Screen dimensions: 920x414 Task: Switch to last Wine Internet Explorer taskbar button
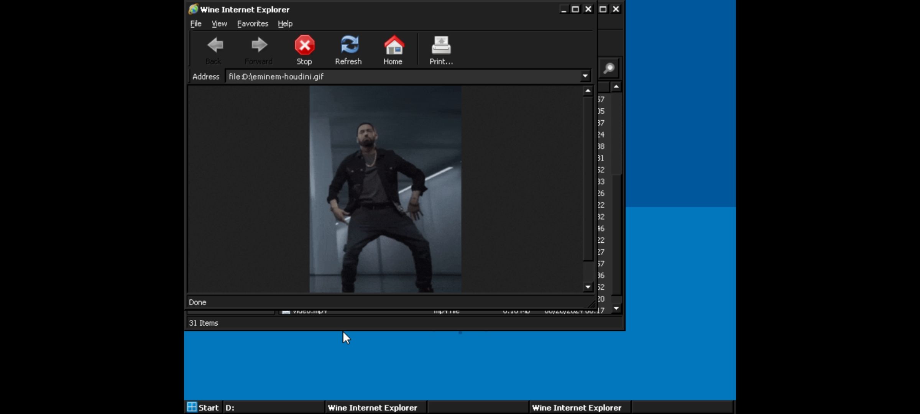pos(580,407)
